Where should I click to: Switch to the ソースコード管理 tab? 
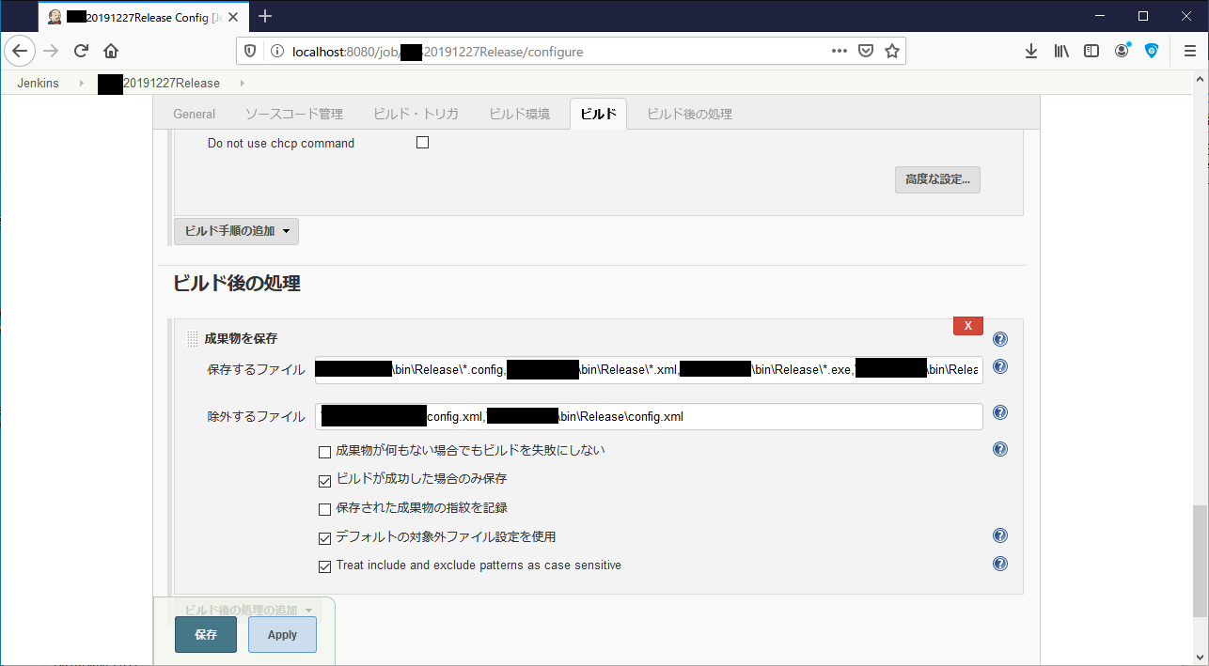pos(294,114)
